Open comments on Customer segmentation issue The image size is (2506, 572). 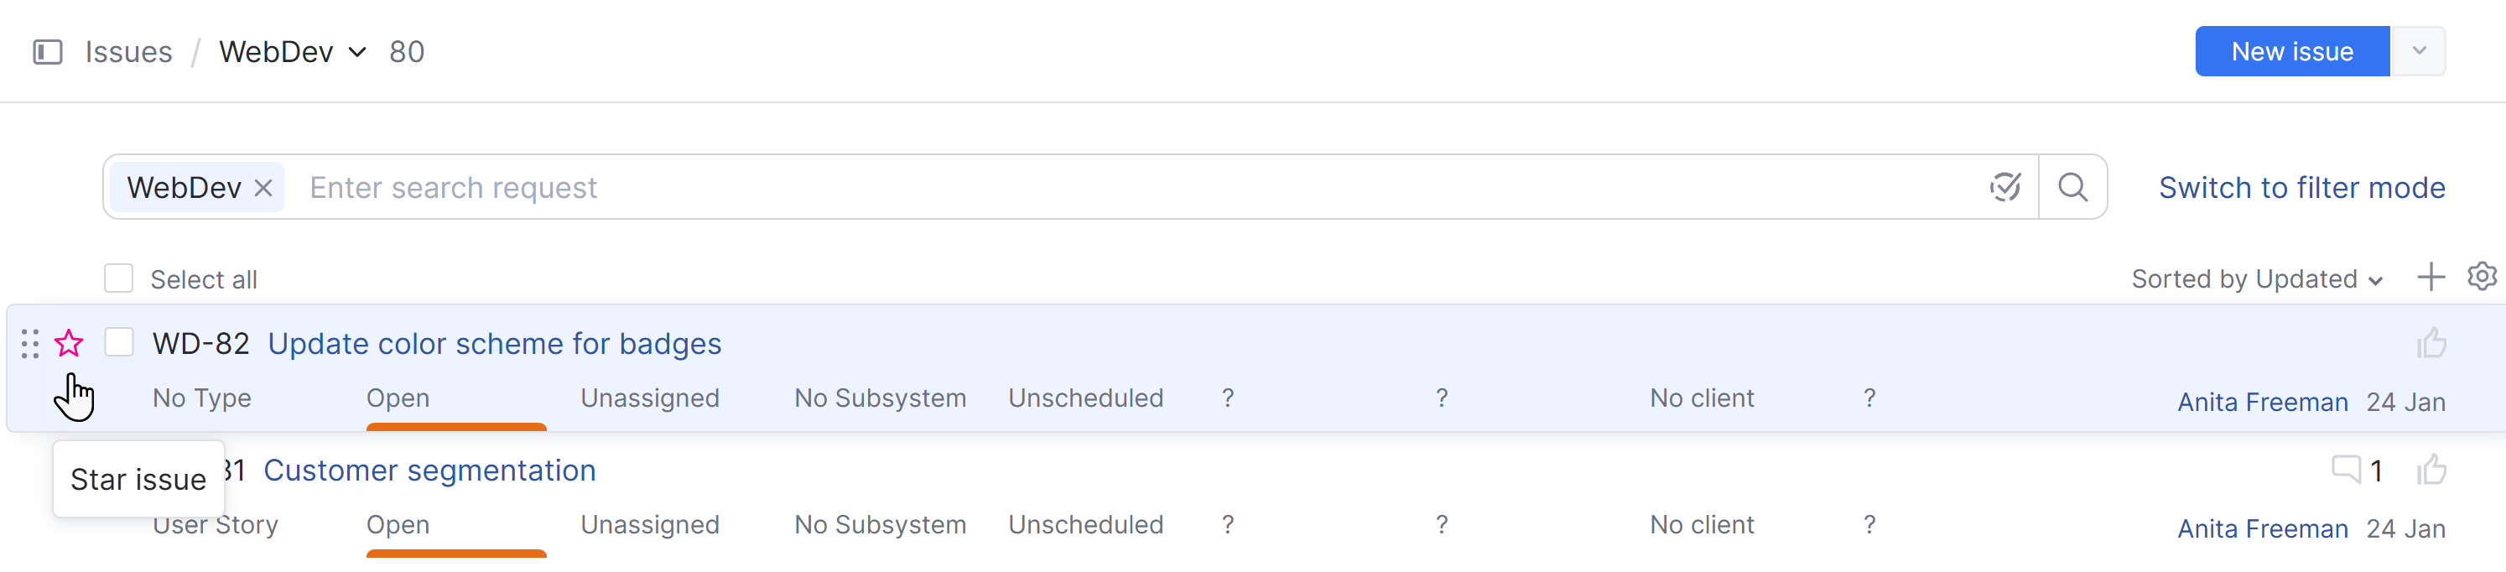2347,470
